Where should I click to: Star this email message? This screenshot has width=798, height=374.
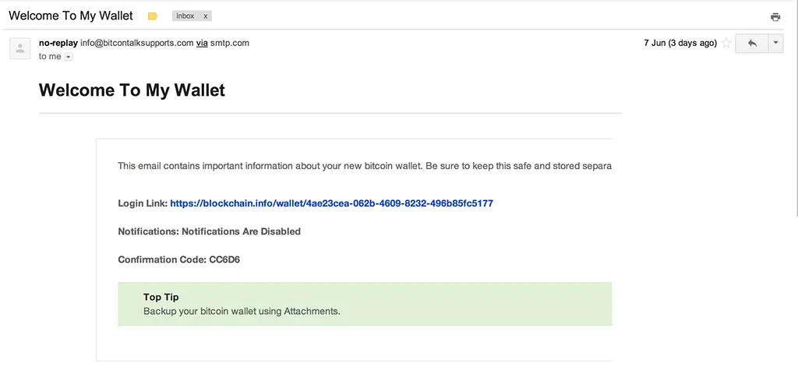click(727, 44)
